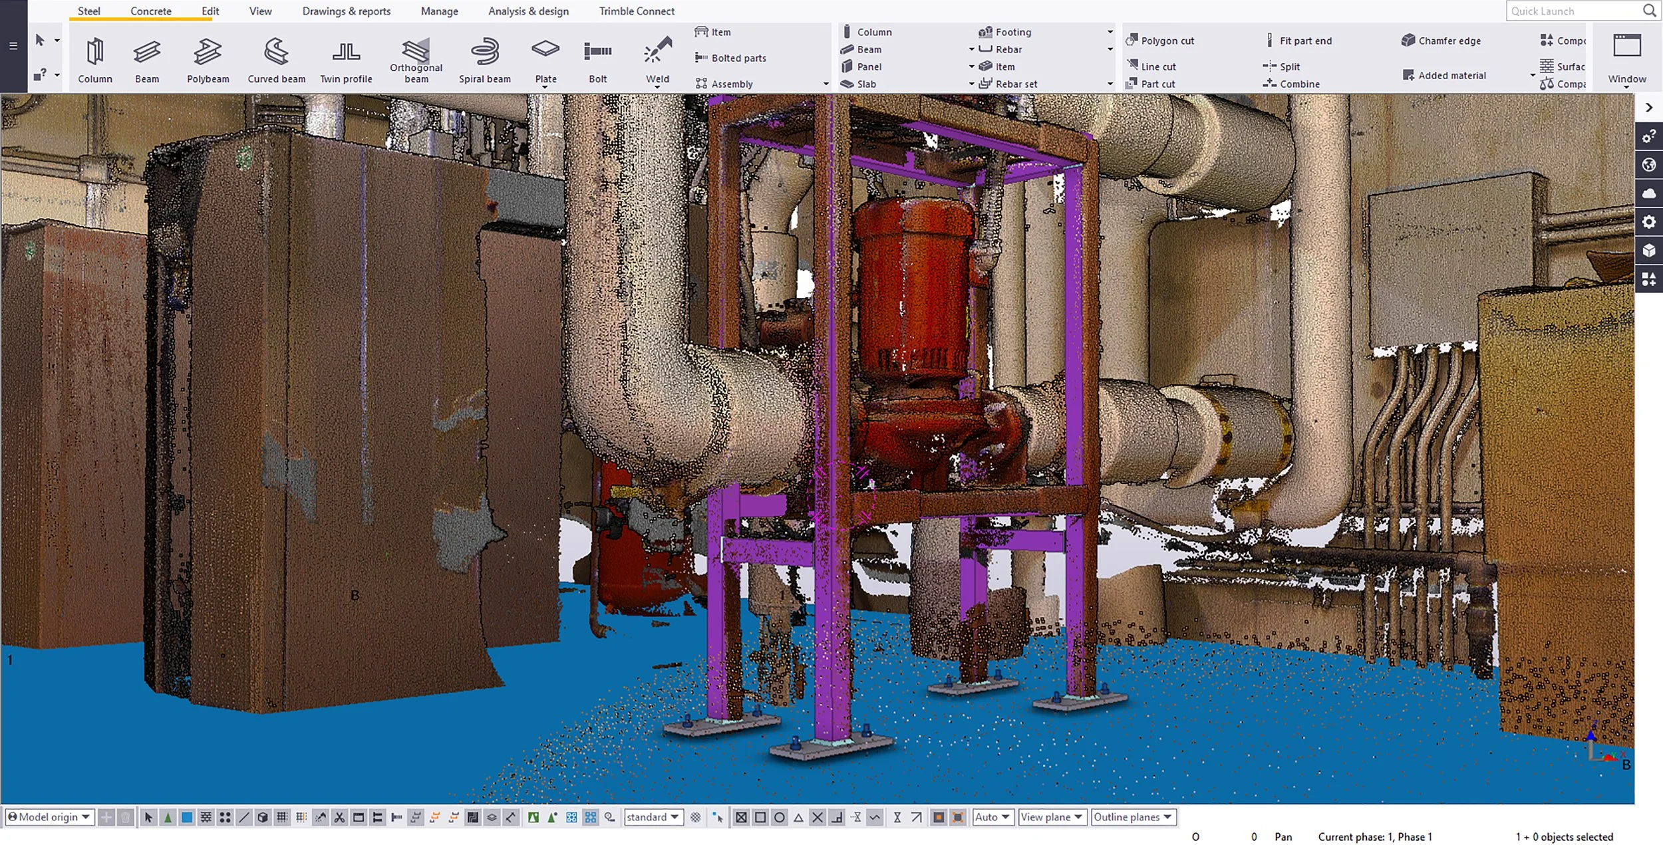Select the Weld tool
1663x845 pixels.
click(656, 60)
